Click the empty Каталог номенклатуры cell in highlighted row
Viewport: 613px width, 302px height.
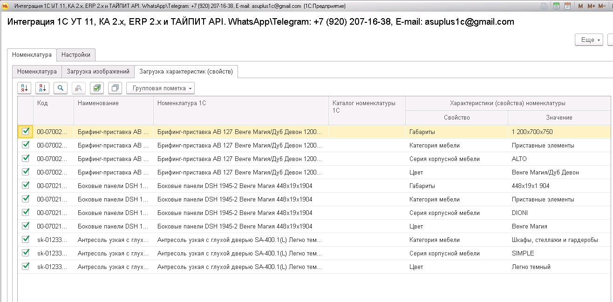coord(367,132)
